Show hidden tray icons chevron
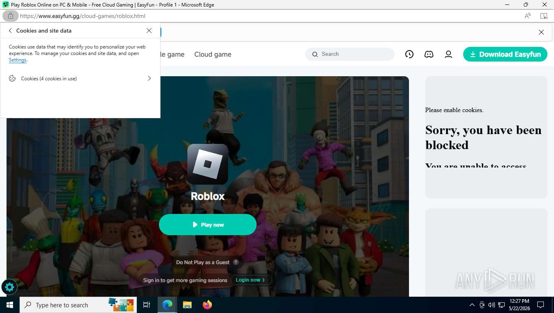554x313 pixels. [472, 305]
